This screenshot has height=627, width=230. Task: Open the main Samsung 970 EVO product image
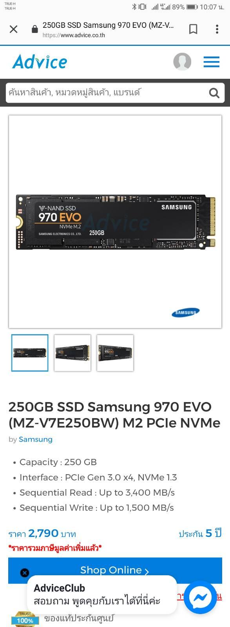[x=115, y=222]
